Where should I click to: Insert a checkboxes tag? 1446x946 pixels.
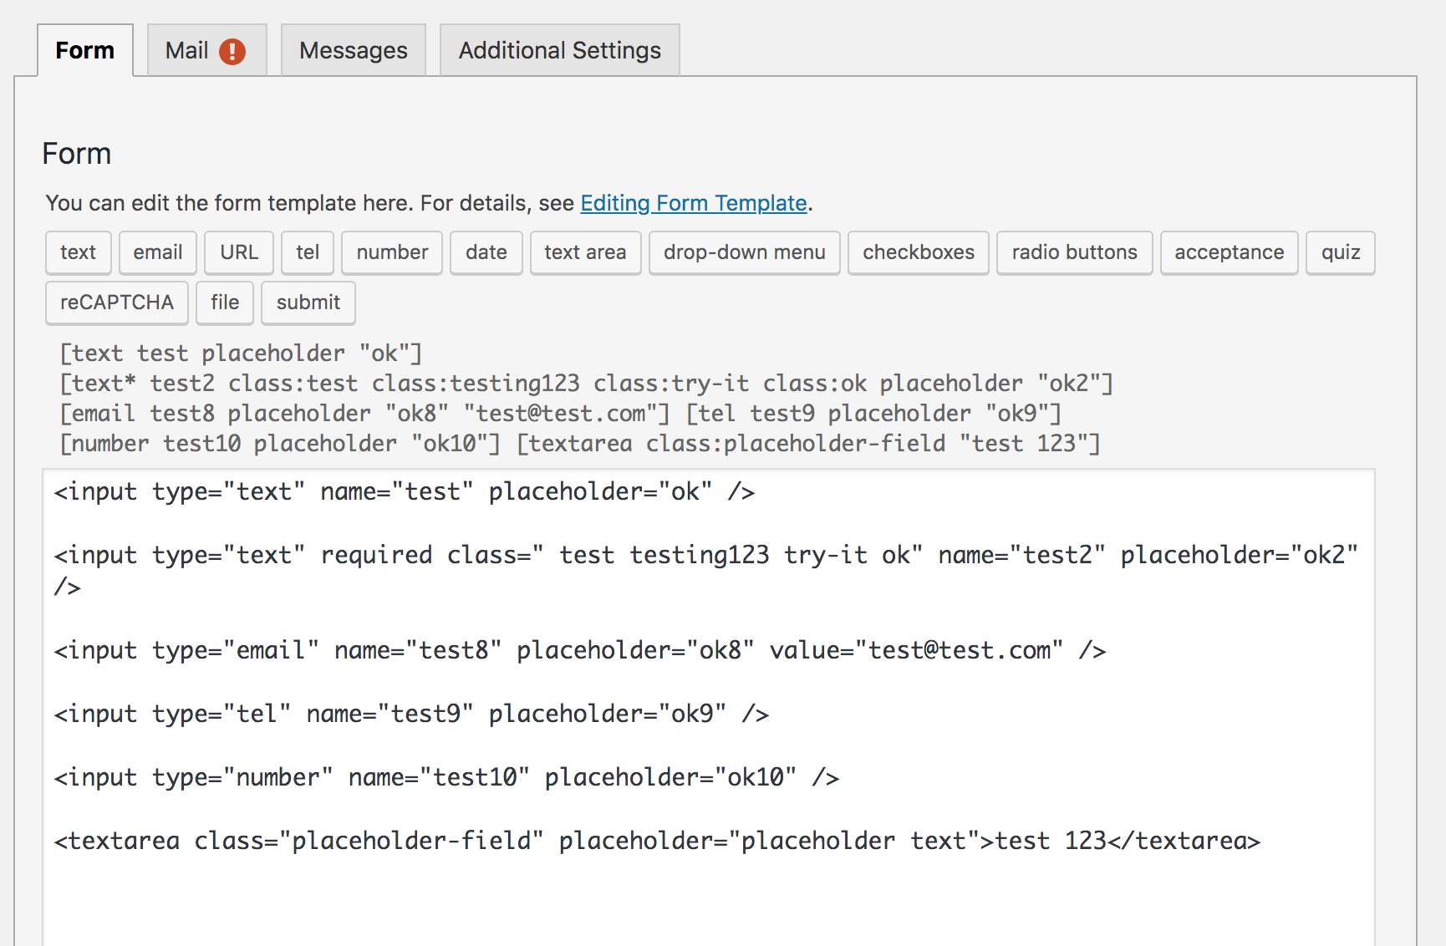pos(919,252)
